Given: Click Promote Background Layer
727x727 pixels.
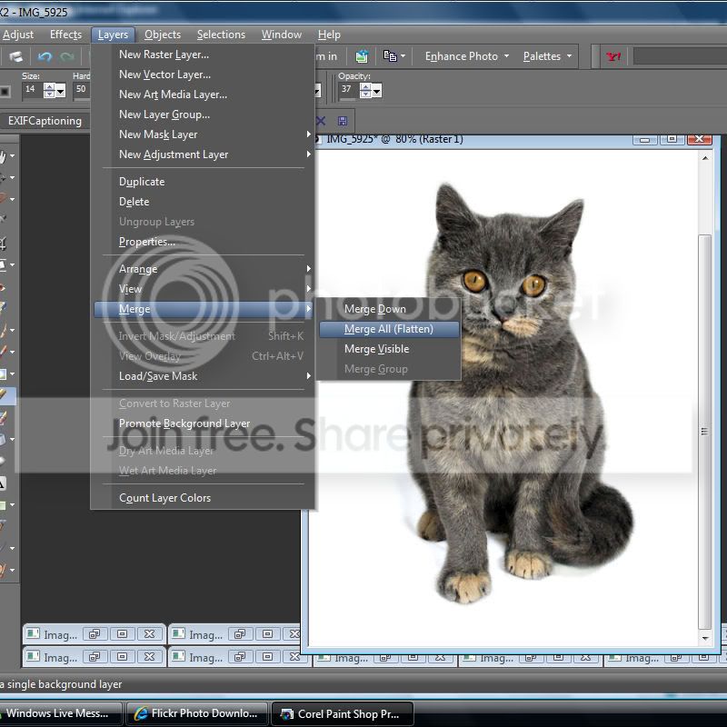Looking at the screenshot, I should [184, 423].
